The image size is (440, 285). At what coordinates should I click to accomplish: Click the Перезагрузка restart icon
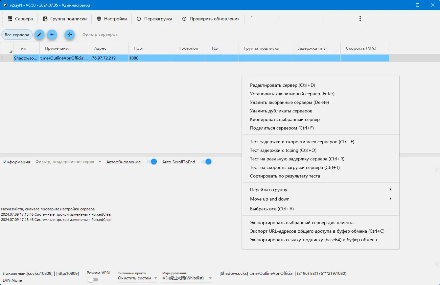pos(139,19)
